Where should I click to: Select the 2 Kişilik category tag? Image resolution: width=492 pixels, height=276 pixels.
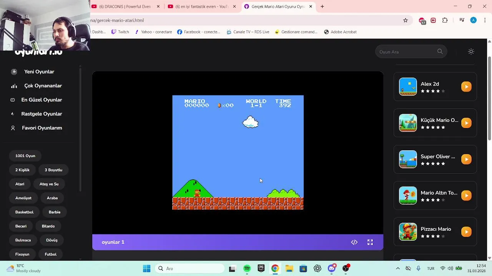click(22, 170)
